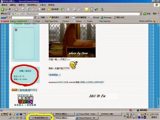Click 醒目提示 highlight button
This screenshot has height=120, width=160.
click(x=54, y=17)
